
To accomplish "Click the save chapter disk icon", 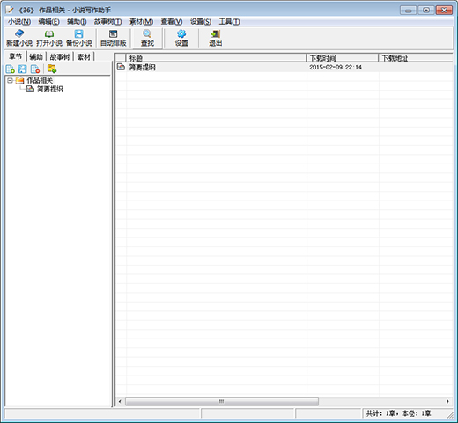I will click(23, 69).
